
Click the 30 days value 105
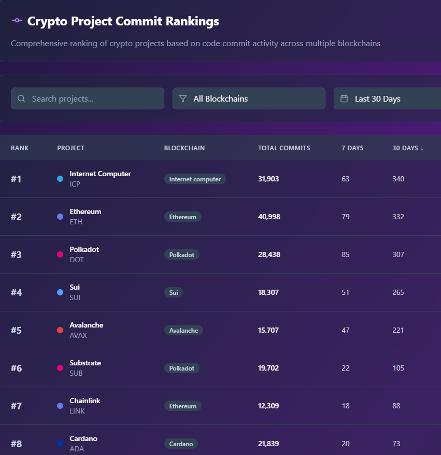pos(398,368)
